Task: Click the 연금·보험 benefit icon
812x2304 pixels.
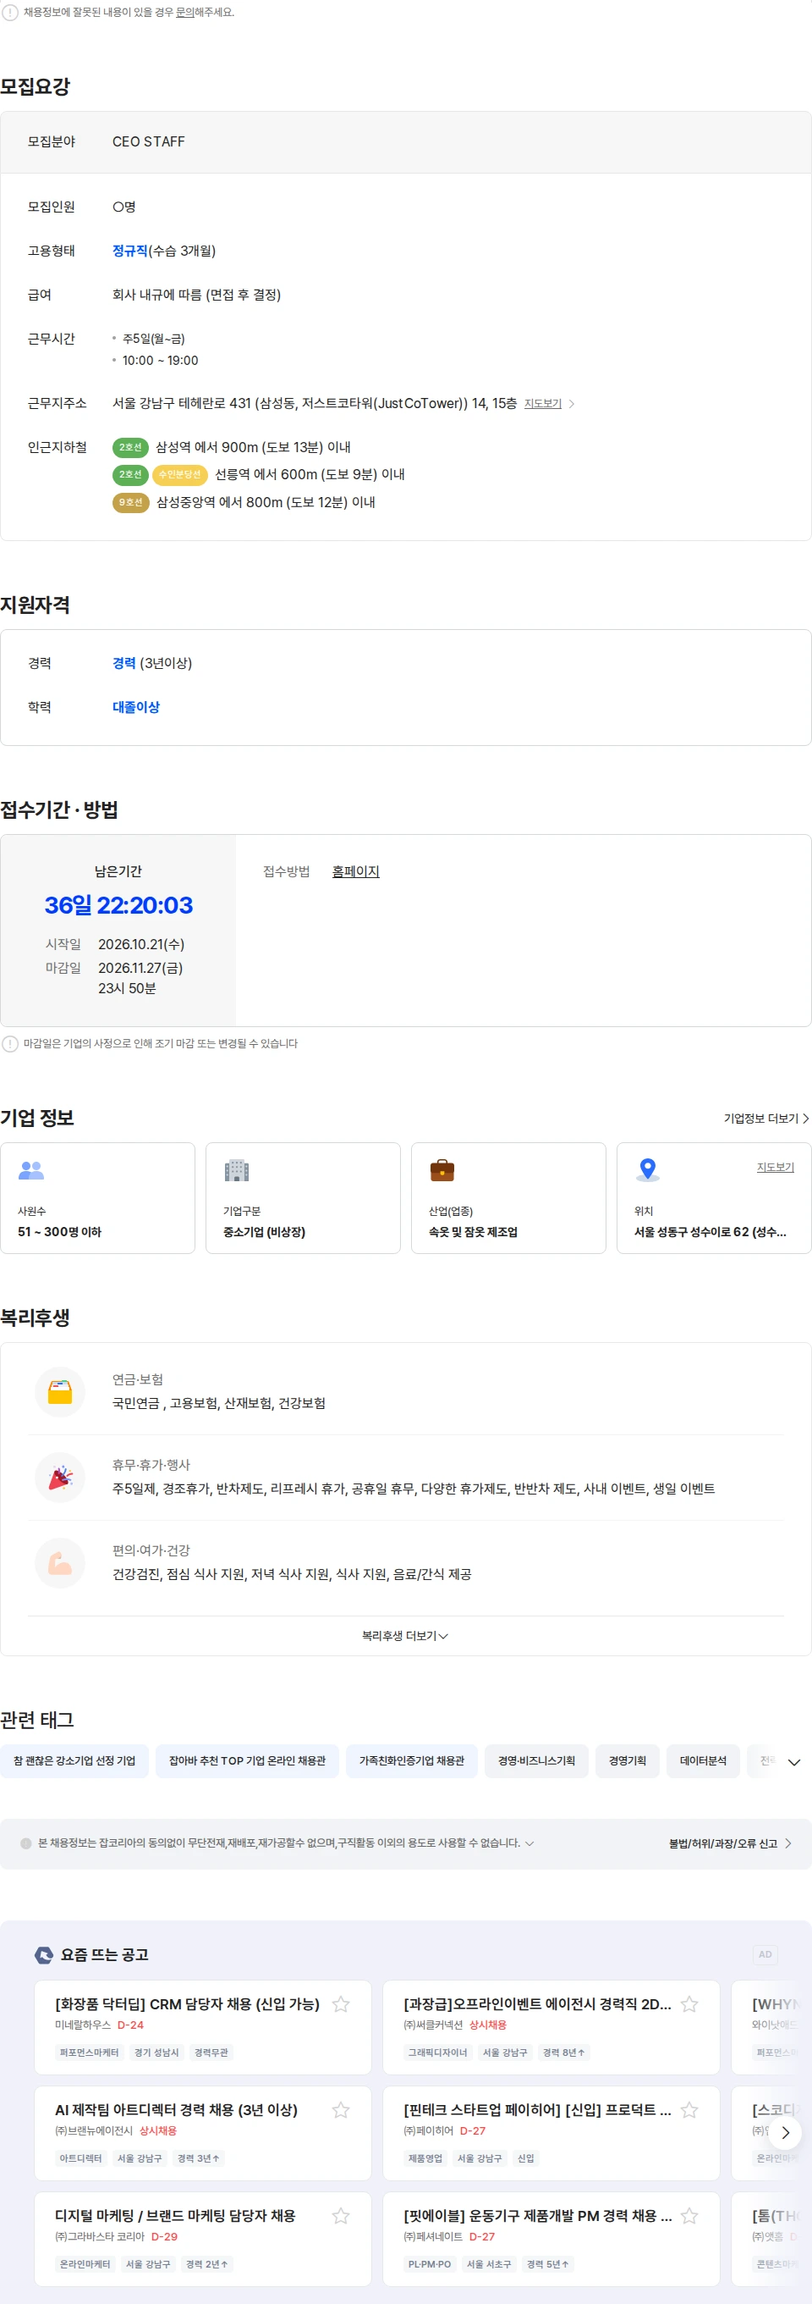Action: pyautogui.click(x=60, y=1392)
